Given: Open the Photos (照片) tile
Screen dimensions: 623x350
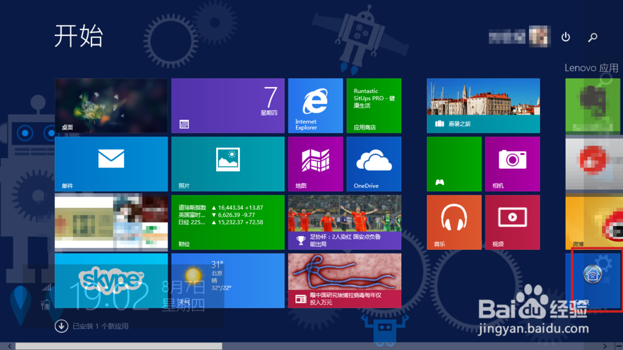Looking at the screenshot, I should (x=227, y=164).
